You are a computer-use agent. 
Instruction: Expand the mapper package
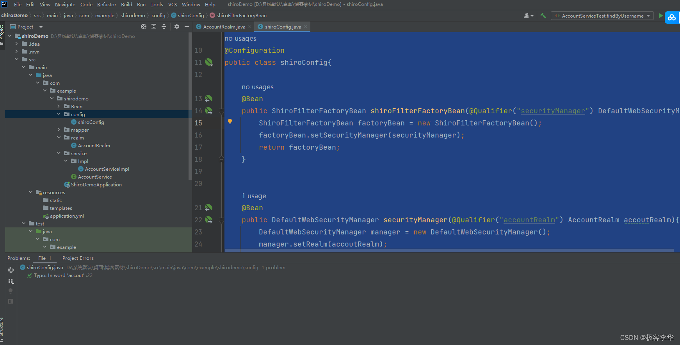click(59, 130)
